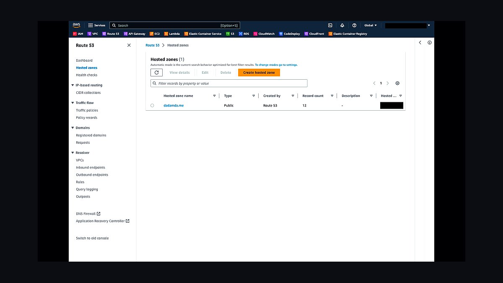Open the RDS bookmark shortcut
The height and width of the screenshot is (283, 503).
point(244,34)
